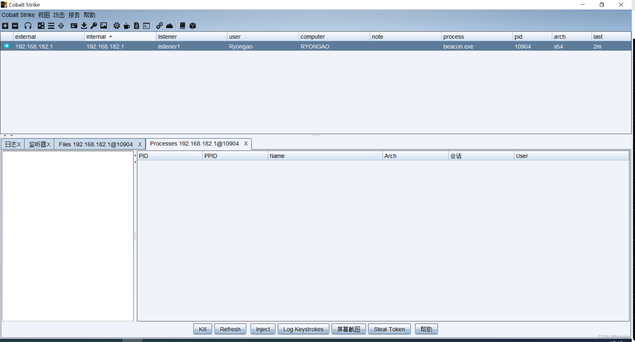Sort process list by Name column
Screen dimensions: 635x342
(325, 156)
